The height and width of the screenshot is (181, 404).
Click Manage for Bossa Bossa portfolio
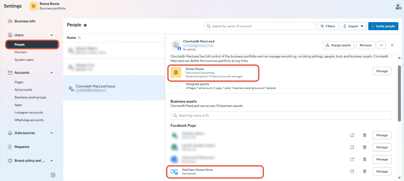382,71
